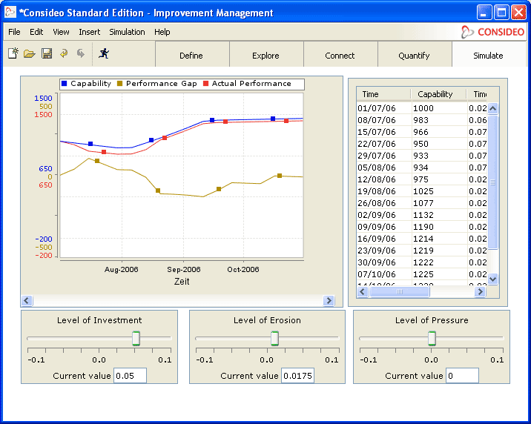Click the table's horizontal scrollbar thumb
531x424 pixels.
[x=400, y=291]
